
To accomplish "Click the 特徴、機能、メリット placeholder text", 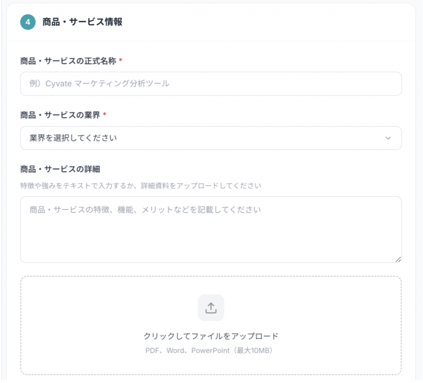I will [145, 210].
